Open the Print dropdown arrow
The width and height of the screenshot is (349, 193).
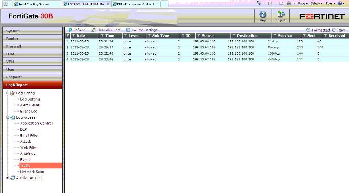tap(294, 4)
